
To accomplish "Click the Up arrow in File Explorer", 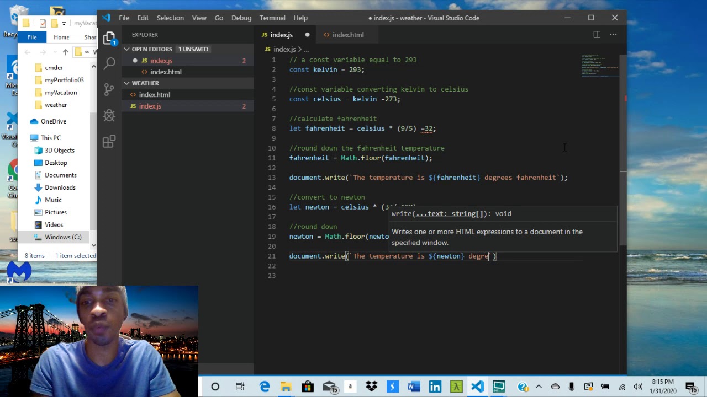I will [x=66, y=52].
